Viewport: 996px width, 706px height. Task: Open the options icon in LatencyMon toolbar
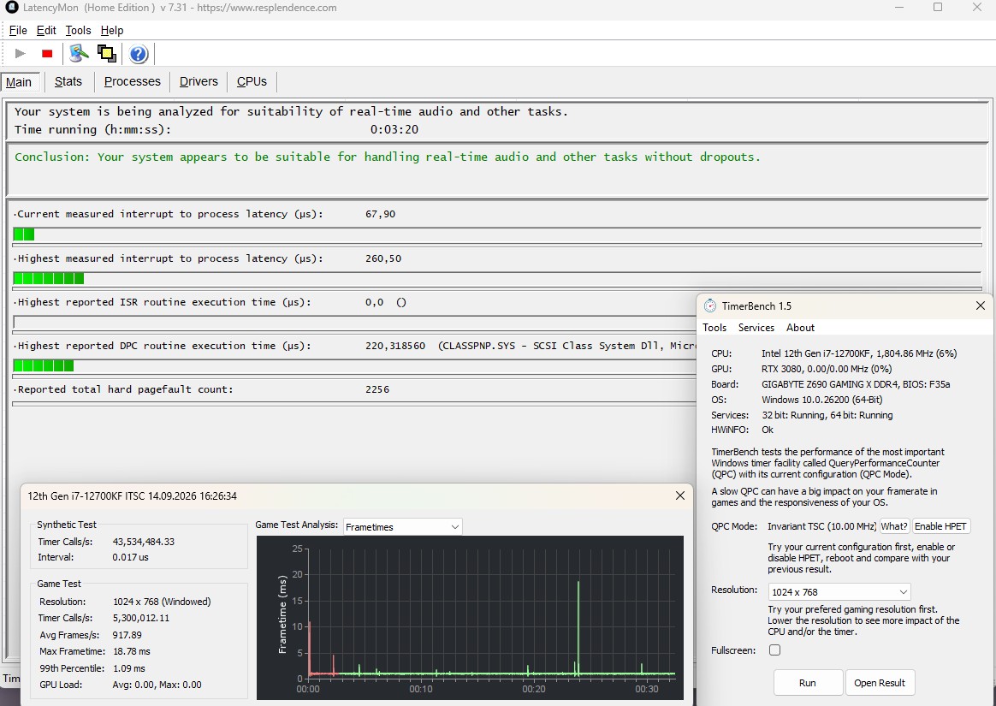(x=79, y=53)
